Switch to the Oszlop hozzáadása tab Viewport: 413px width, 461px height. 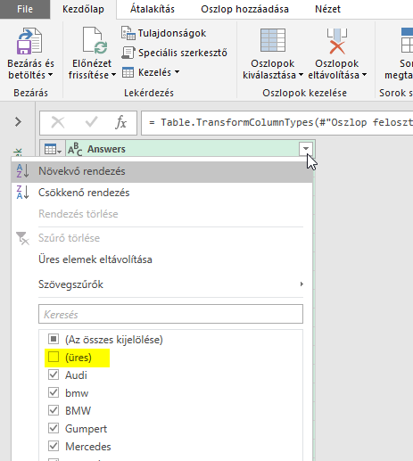[244, 9]
